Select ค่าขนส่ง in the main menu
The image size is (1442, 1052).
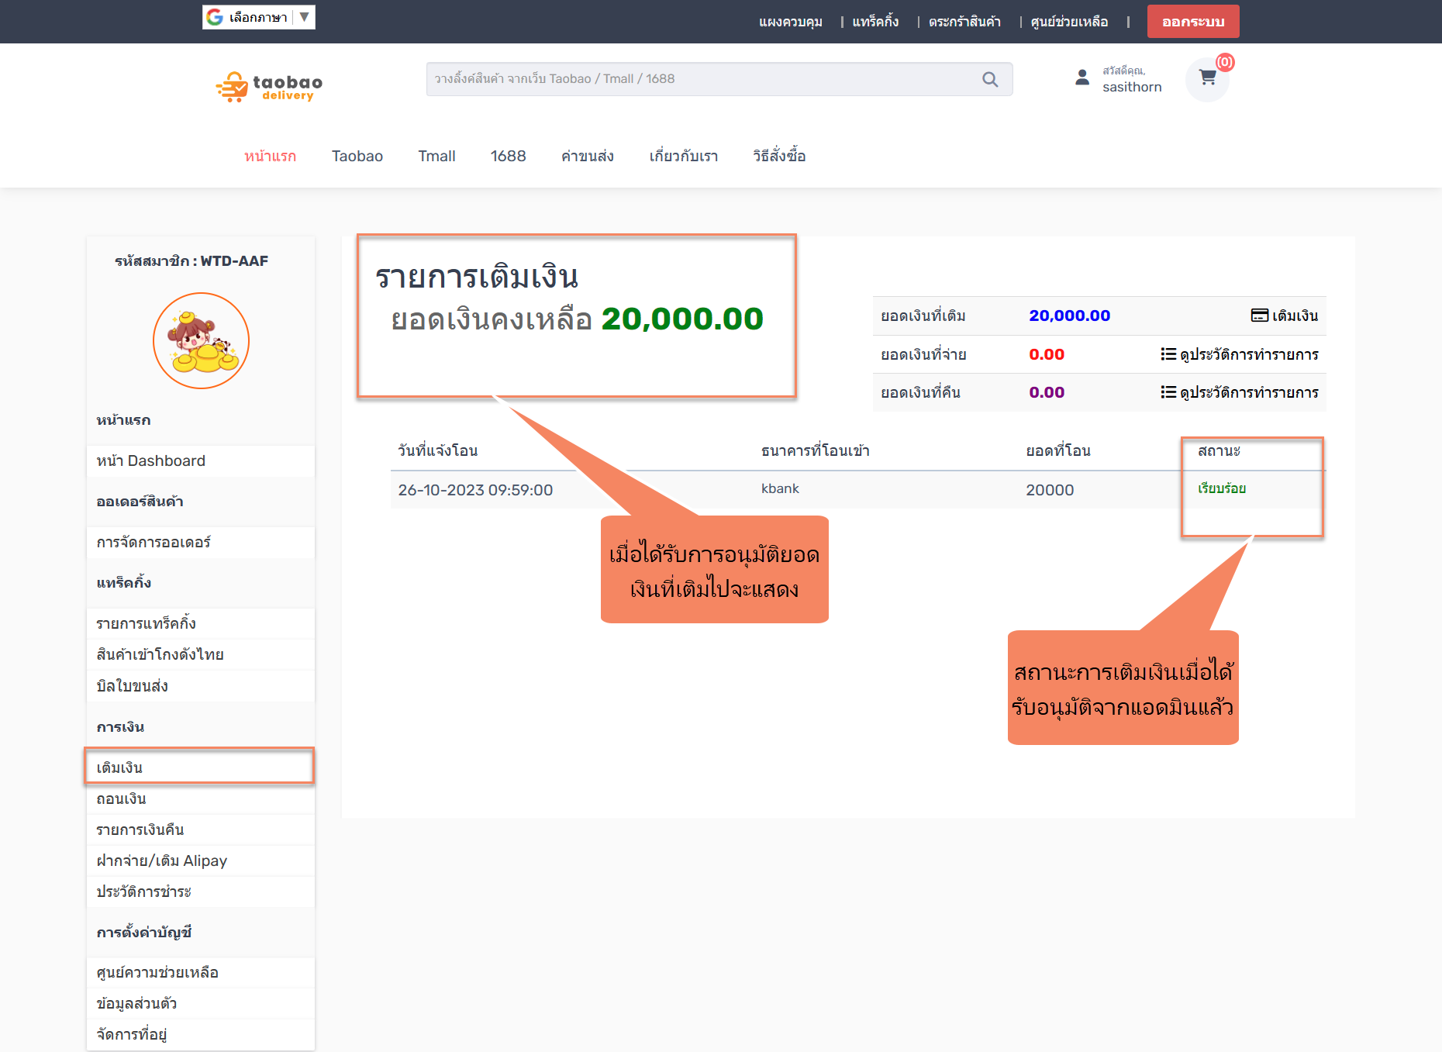tap(587, 156)
